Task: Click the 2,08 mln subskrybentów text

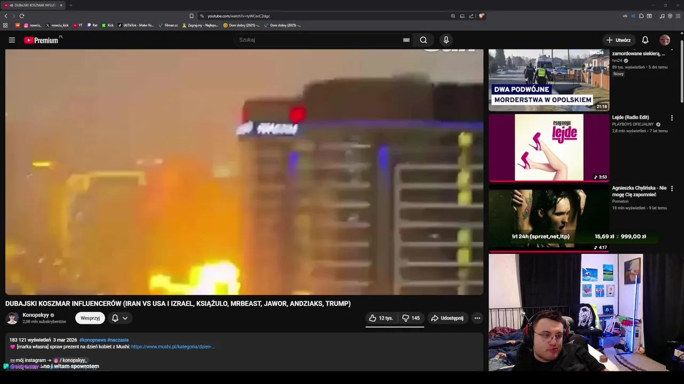Action: point(44,322)
